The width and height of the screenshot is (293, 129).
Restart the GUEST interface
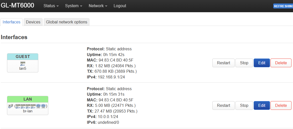pyautogui.click(x=223, y=63)
